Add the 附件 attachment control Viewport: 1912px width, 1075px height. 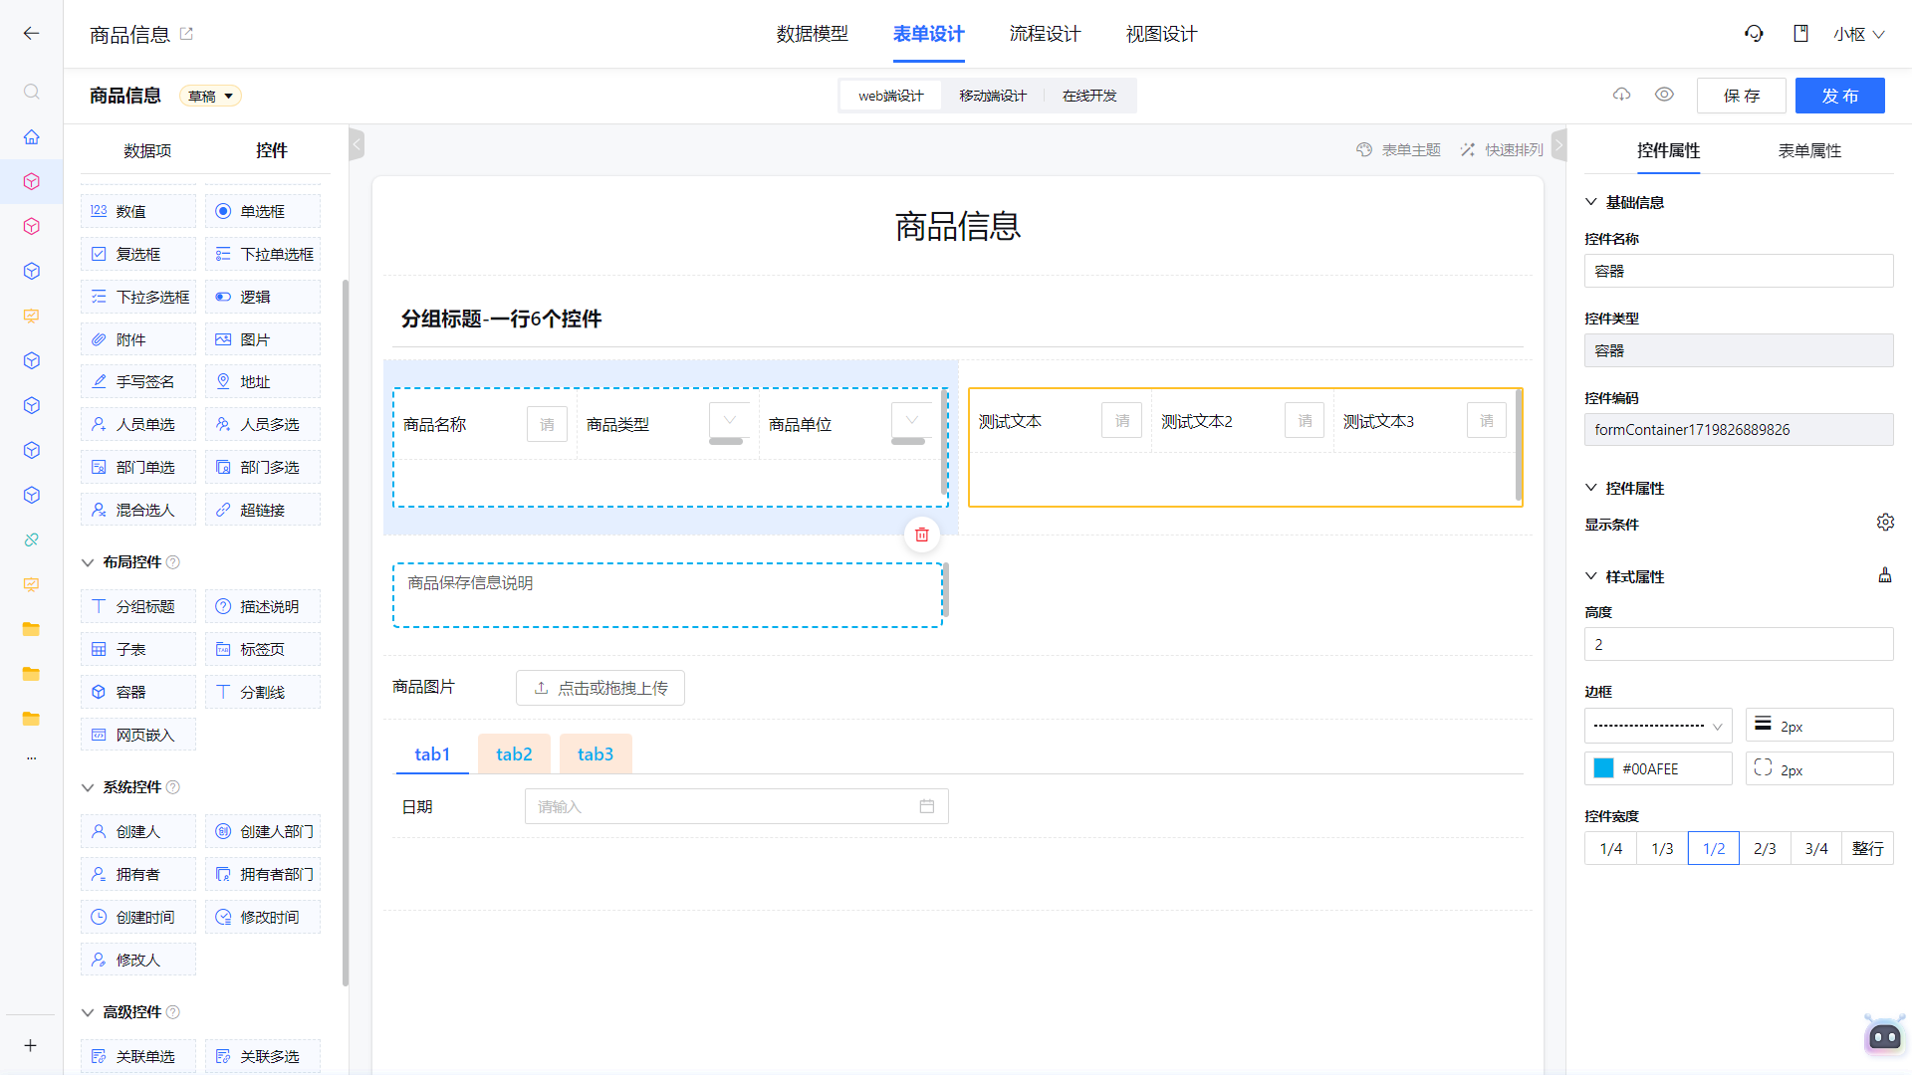[138, 339]
